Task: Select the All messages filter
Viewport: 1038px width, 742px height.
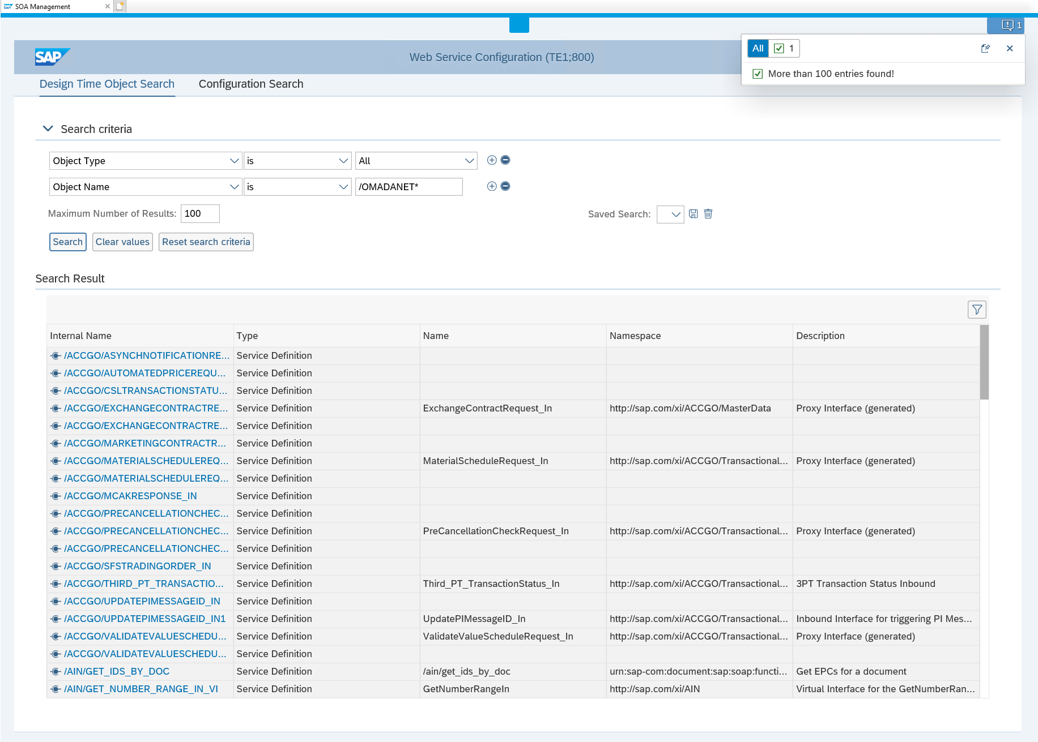Action: point(758,49)
